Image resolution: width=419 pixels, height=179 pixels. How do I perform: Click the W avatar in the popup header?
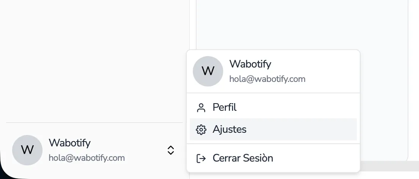(x=208, y=71)
